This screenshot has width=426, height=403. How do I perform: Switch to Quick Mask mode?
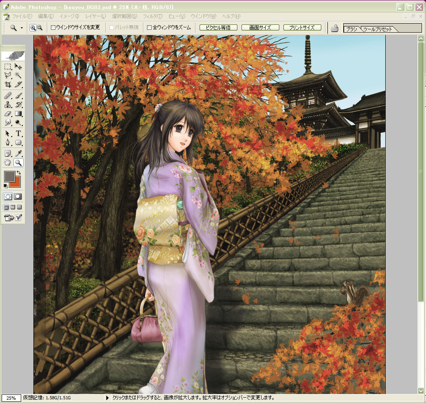18,197
